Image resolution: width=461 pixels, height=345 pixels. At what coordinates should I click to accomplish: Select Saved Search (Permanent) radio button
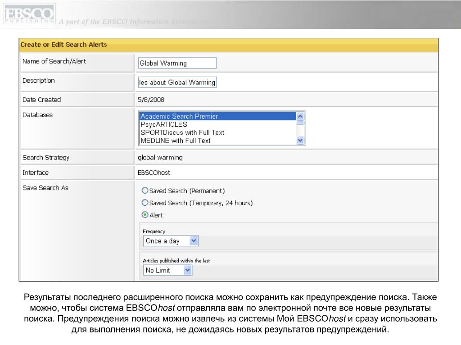[x=145, y=190]
